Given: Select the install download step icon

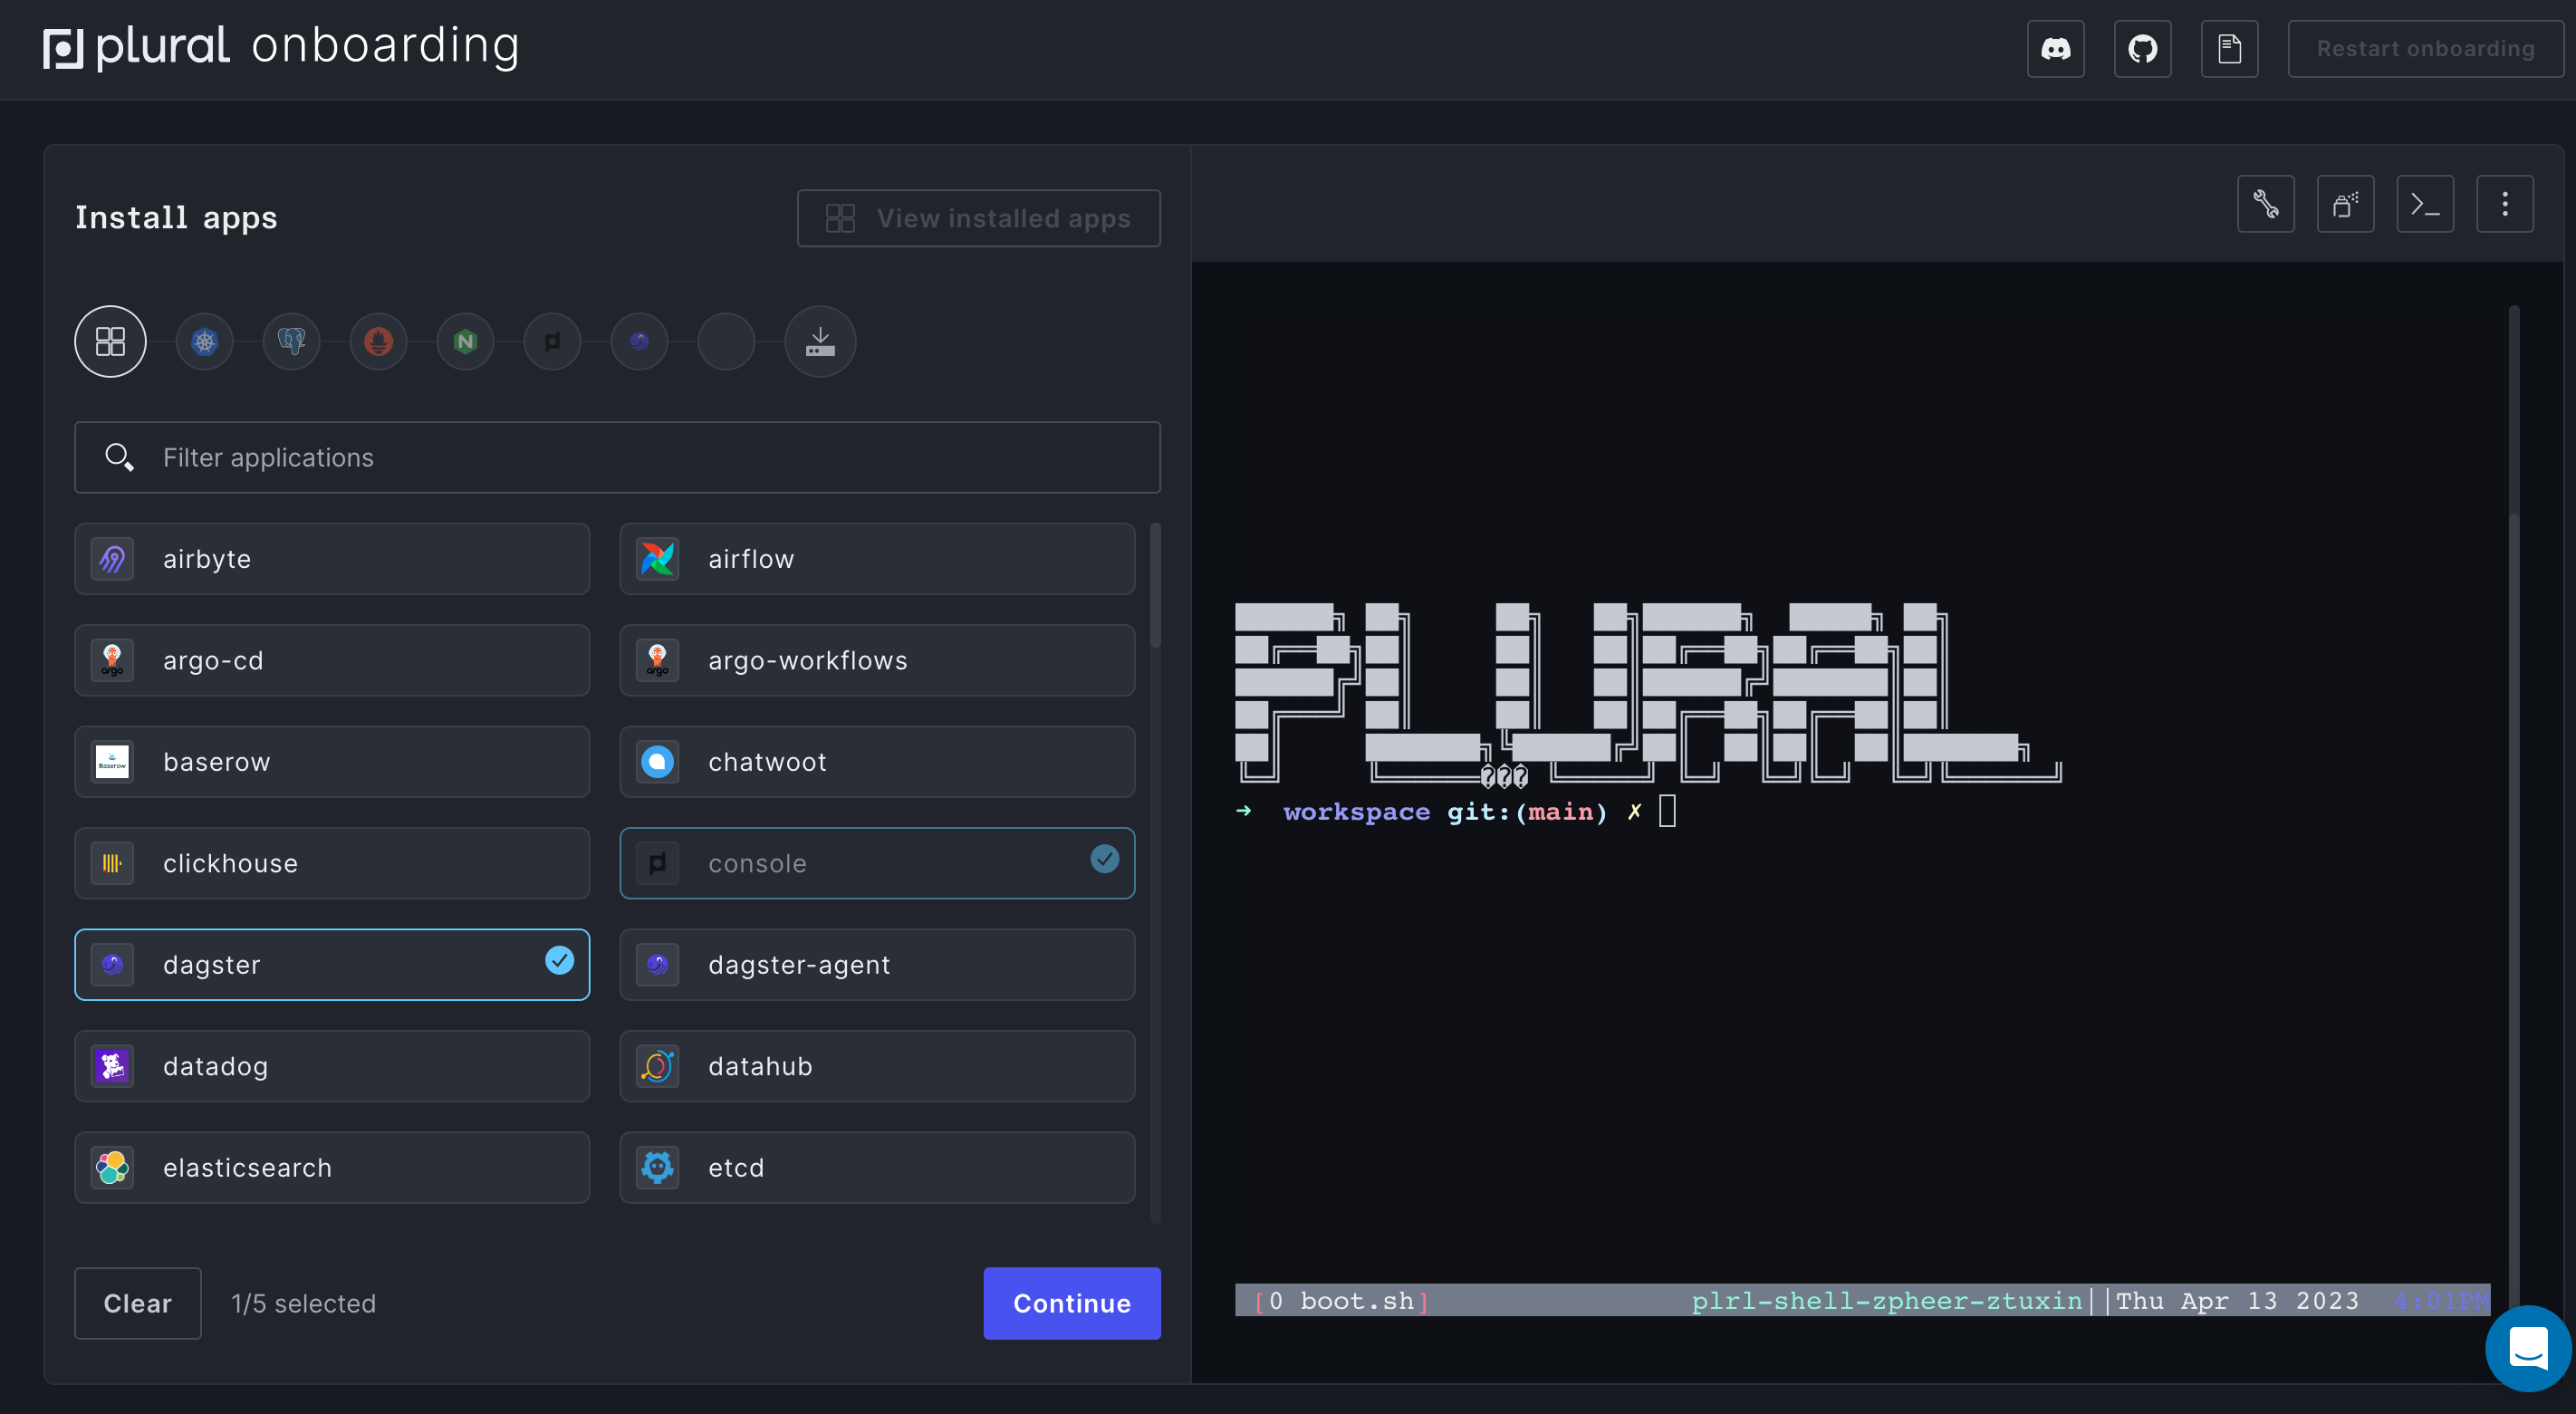Looking at the screenshot, I should [820, 342].
